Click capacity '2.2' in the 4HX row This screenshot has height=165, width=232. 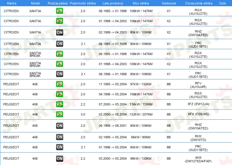click(x=83, y=158)
